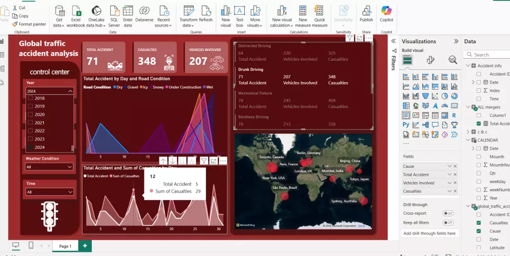Click the Excel workbook ribbon button

coord(76,16)
